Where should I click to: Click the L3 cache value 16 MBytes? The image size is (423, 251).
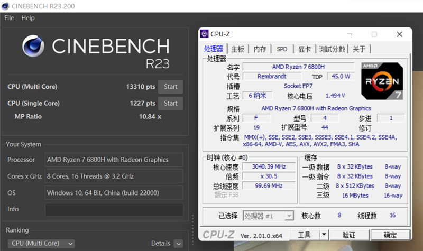355,196
